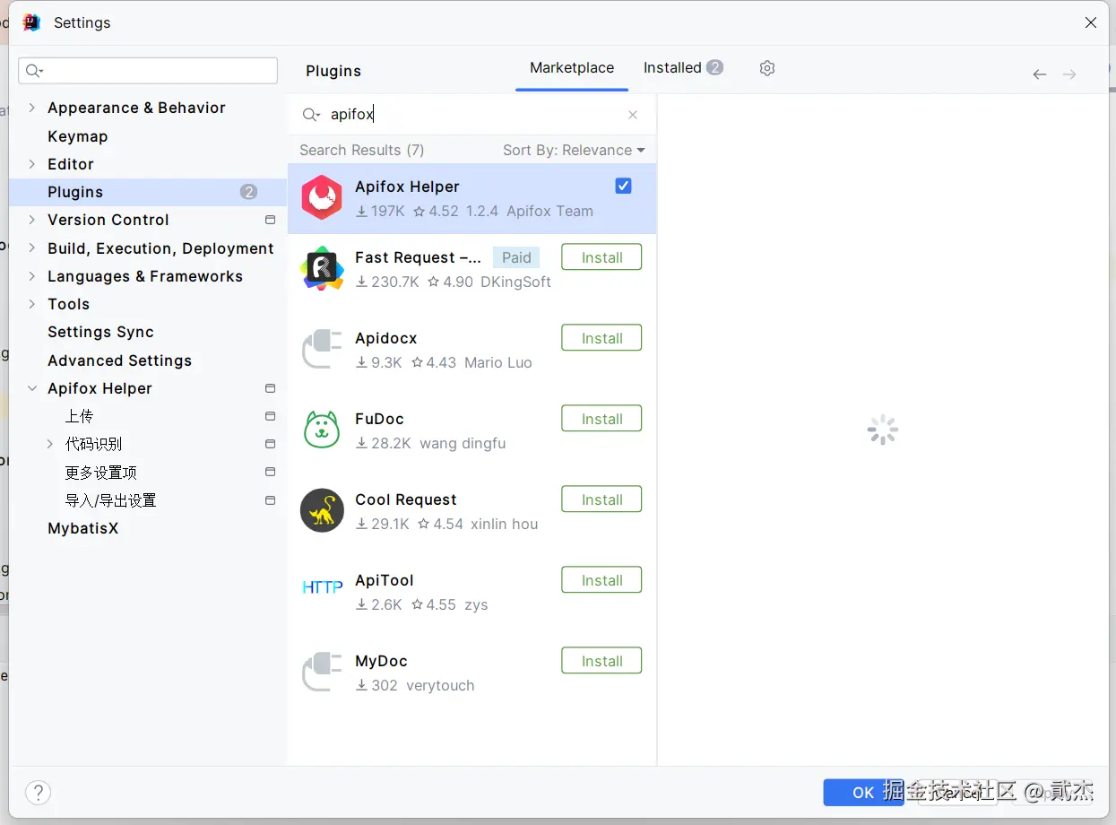The image size is (1116, 825).
Task: Open plugin settings gear menu
Action: pos(766,68)
